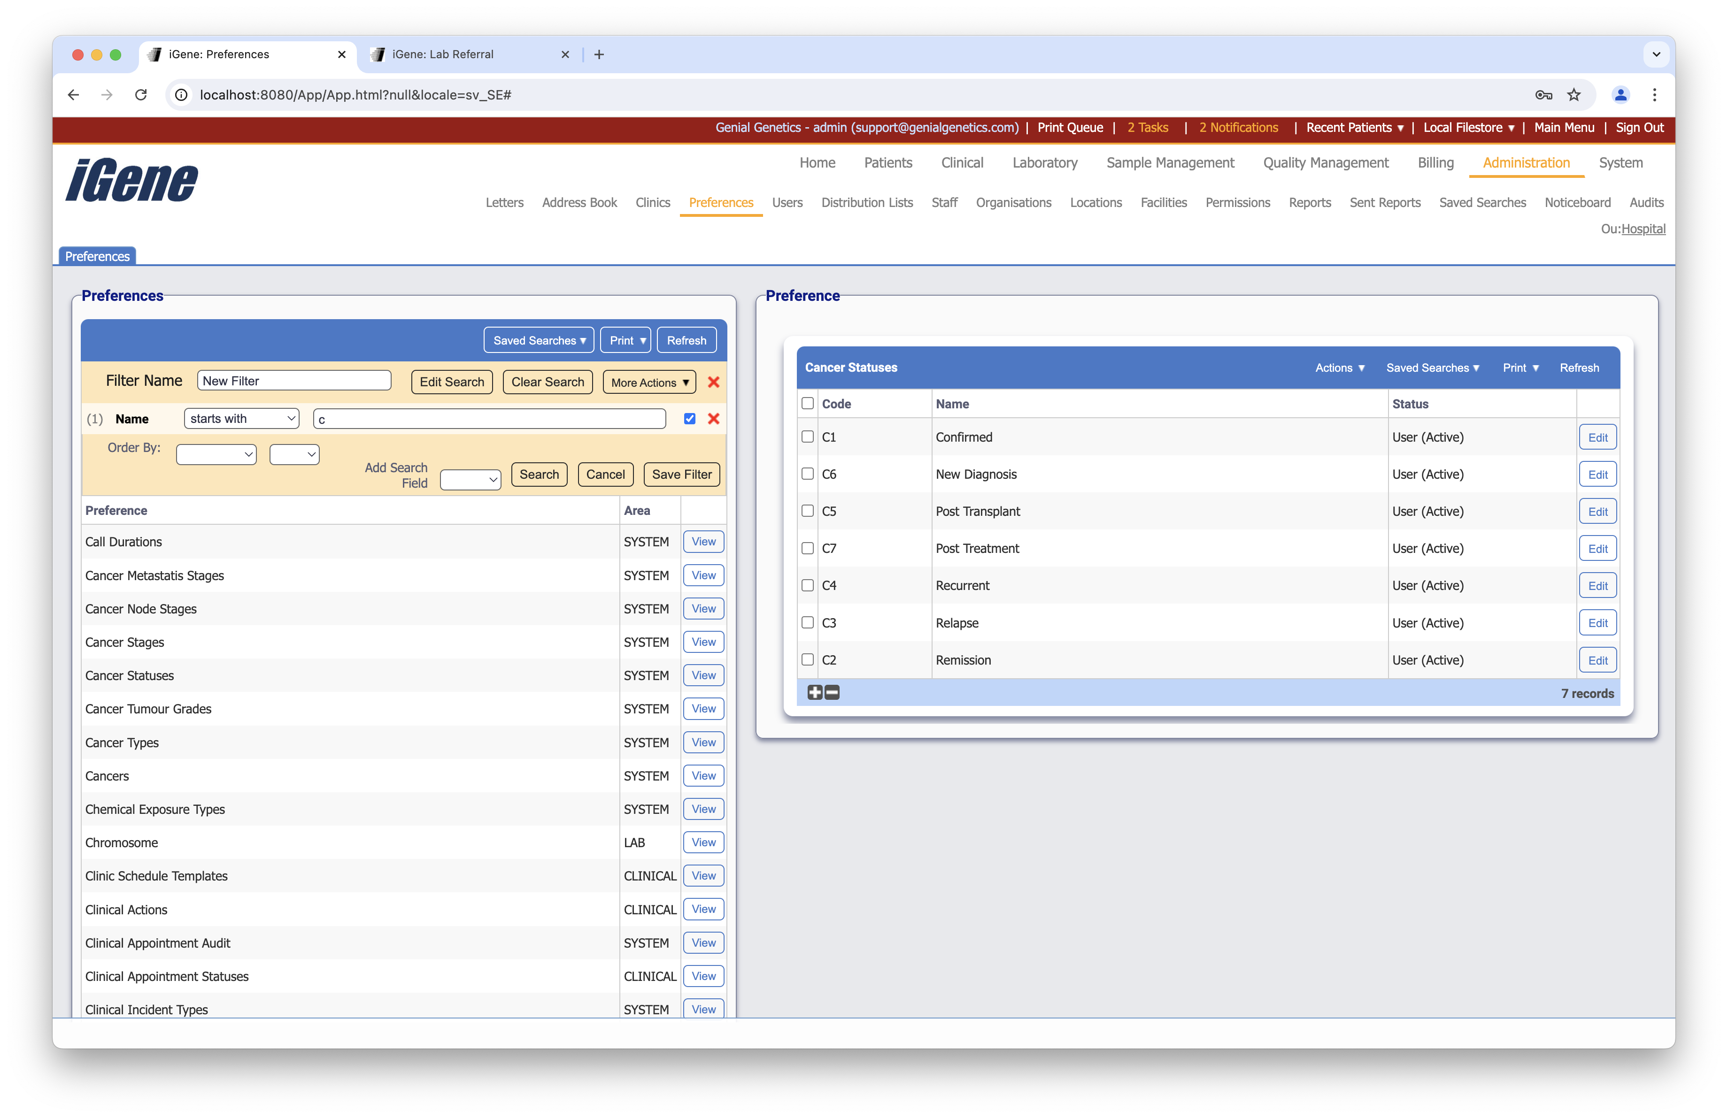Open browser profile icon
The image size is (1728, 1118).
[1620, 95]
